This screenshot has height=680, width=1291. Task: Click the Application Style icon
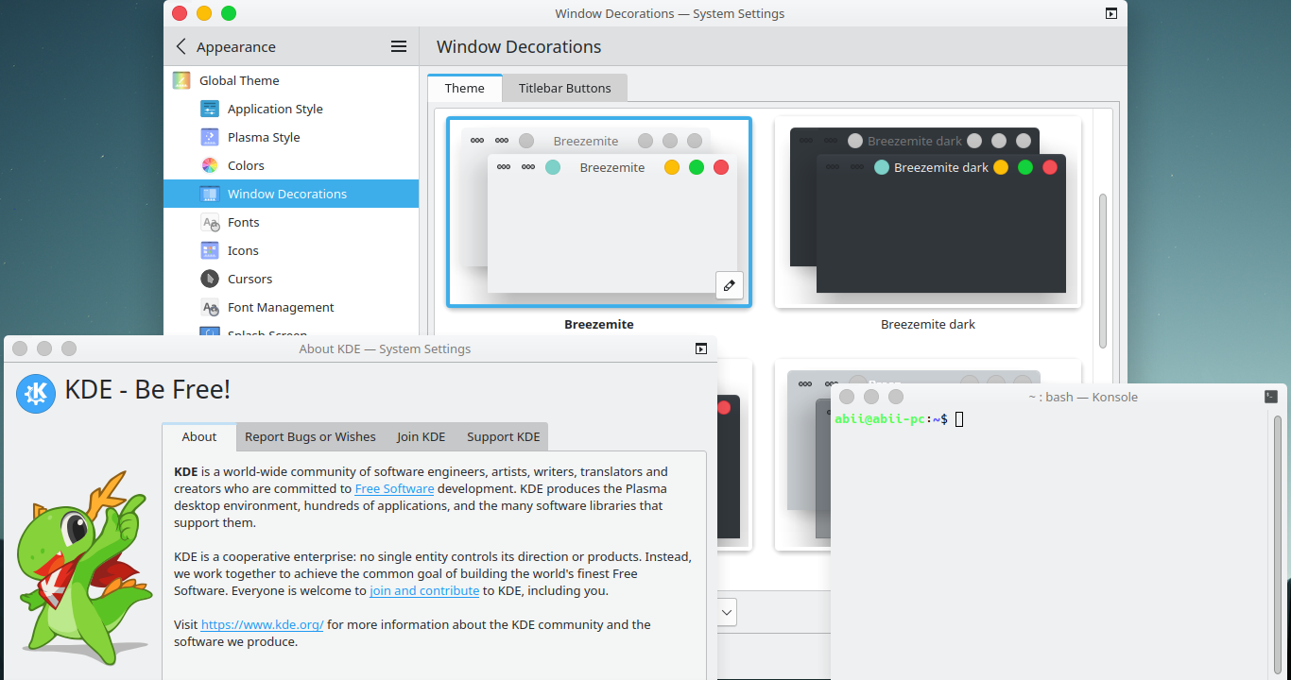210,109
